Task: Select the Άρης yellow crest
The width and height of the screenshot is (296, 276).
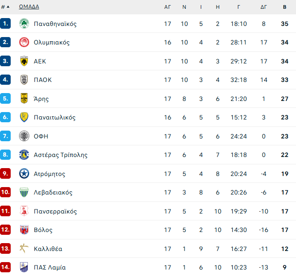Action: pyautogui.click(x=24, y=98)
